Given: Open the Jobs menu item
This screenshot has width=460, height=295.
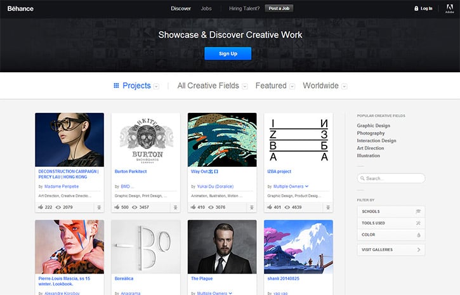Looking at the screenshot, I should [206, 8].
